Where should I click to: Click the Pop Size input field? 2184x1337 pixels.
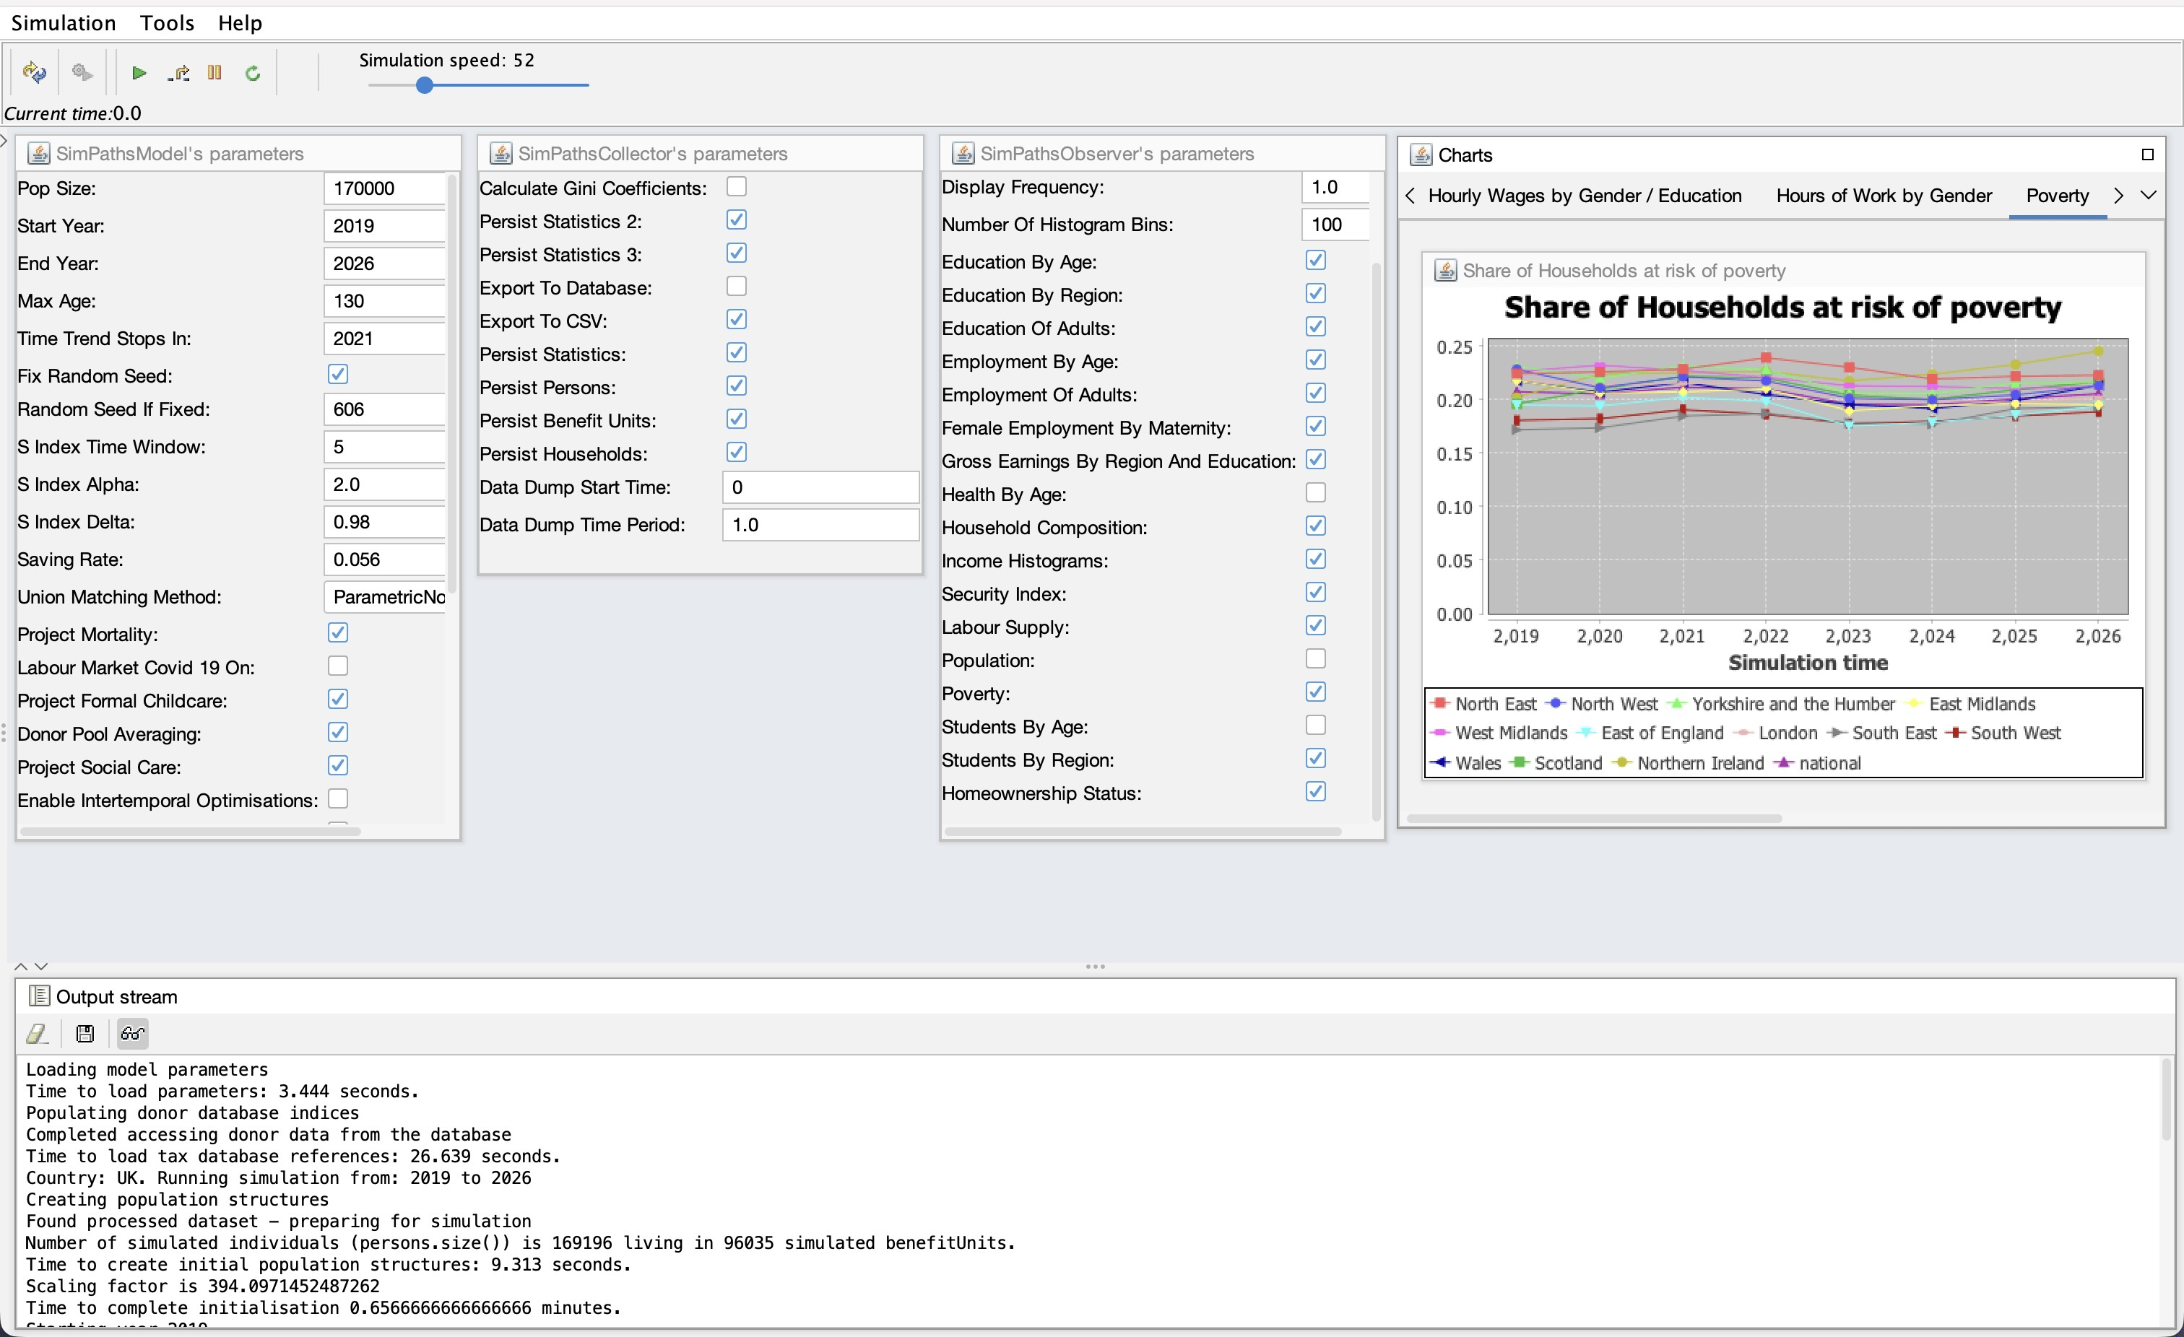385,188
